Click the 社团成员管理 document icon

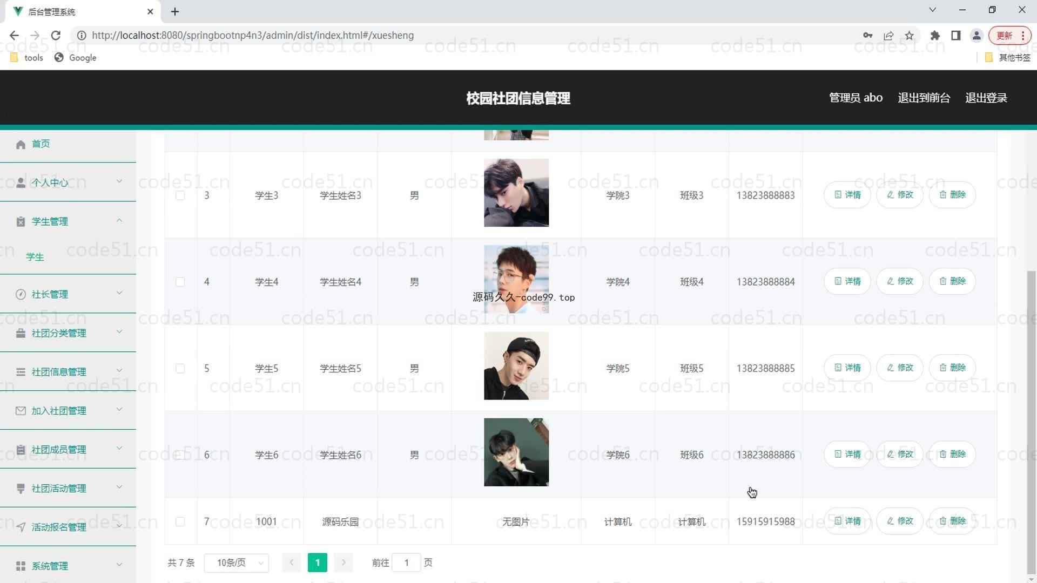(x=21, y=450)
